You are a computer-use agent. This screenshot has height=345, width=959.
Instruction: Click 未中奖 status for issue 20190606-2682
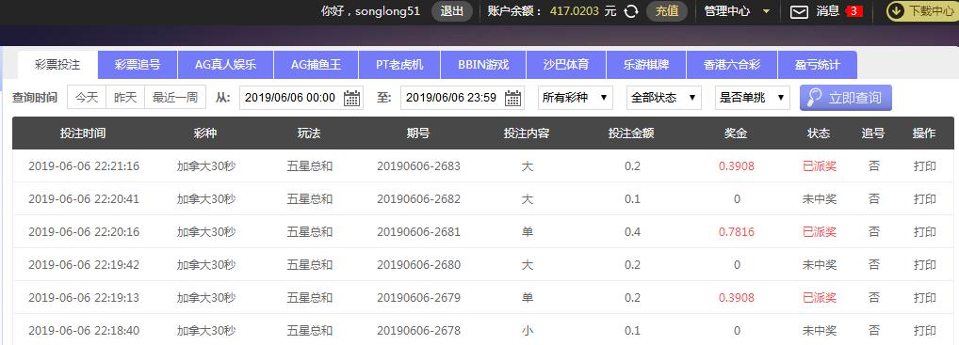[x=820, y=199]
